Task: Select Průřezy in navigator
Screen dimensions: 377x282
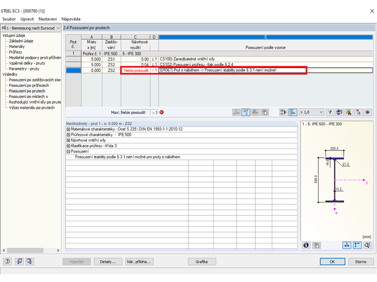Action: 16,52
